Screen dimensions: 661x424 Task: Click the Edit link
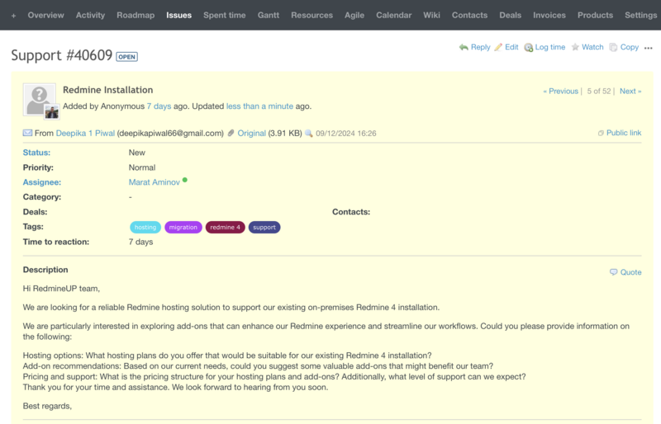pyautogui.click(x=511, y=47)
